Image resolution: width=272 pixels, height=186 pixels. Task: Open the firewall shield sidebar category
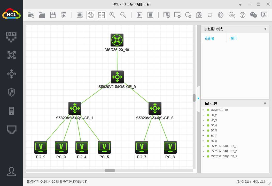tap(11, 92)
